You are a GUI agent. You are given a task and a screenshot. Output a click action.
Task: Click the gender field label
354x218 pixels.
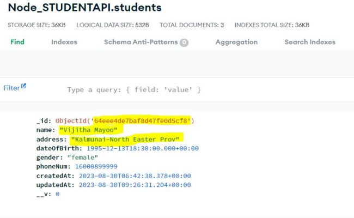click(x=50, y=158)
